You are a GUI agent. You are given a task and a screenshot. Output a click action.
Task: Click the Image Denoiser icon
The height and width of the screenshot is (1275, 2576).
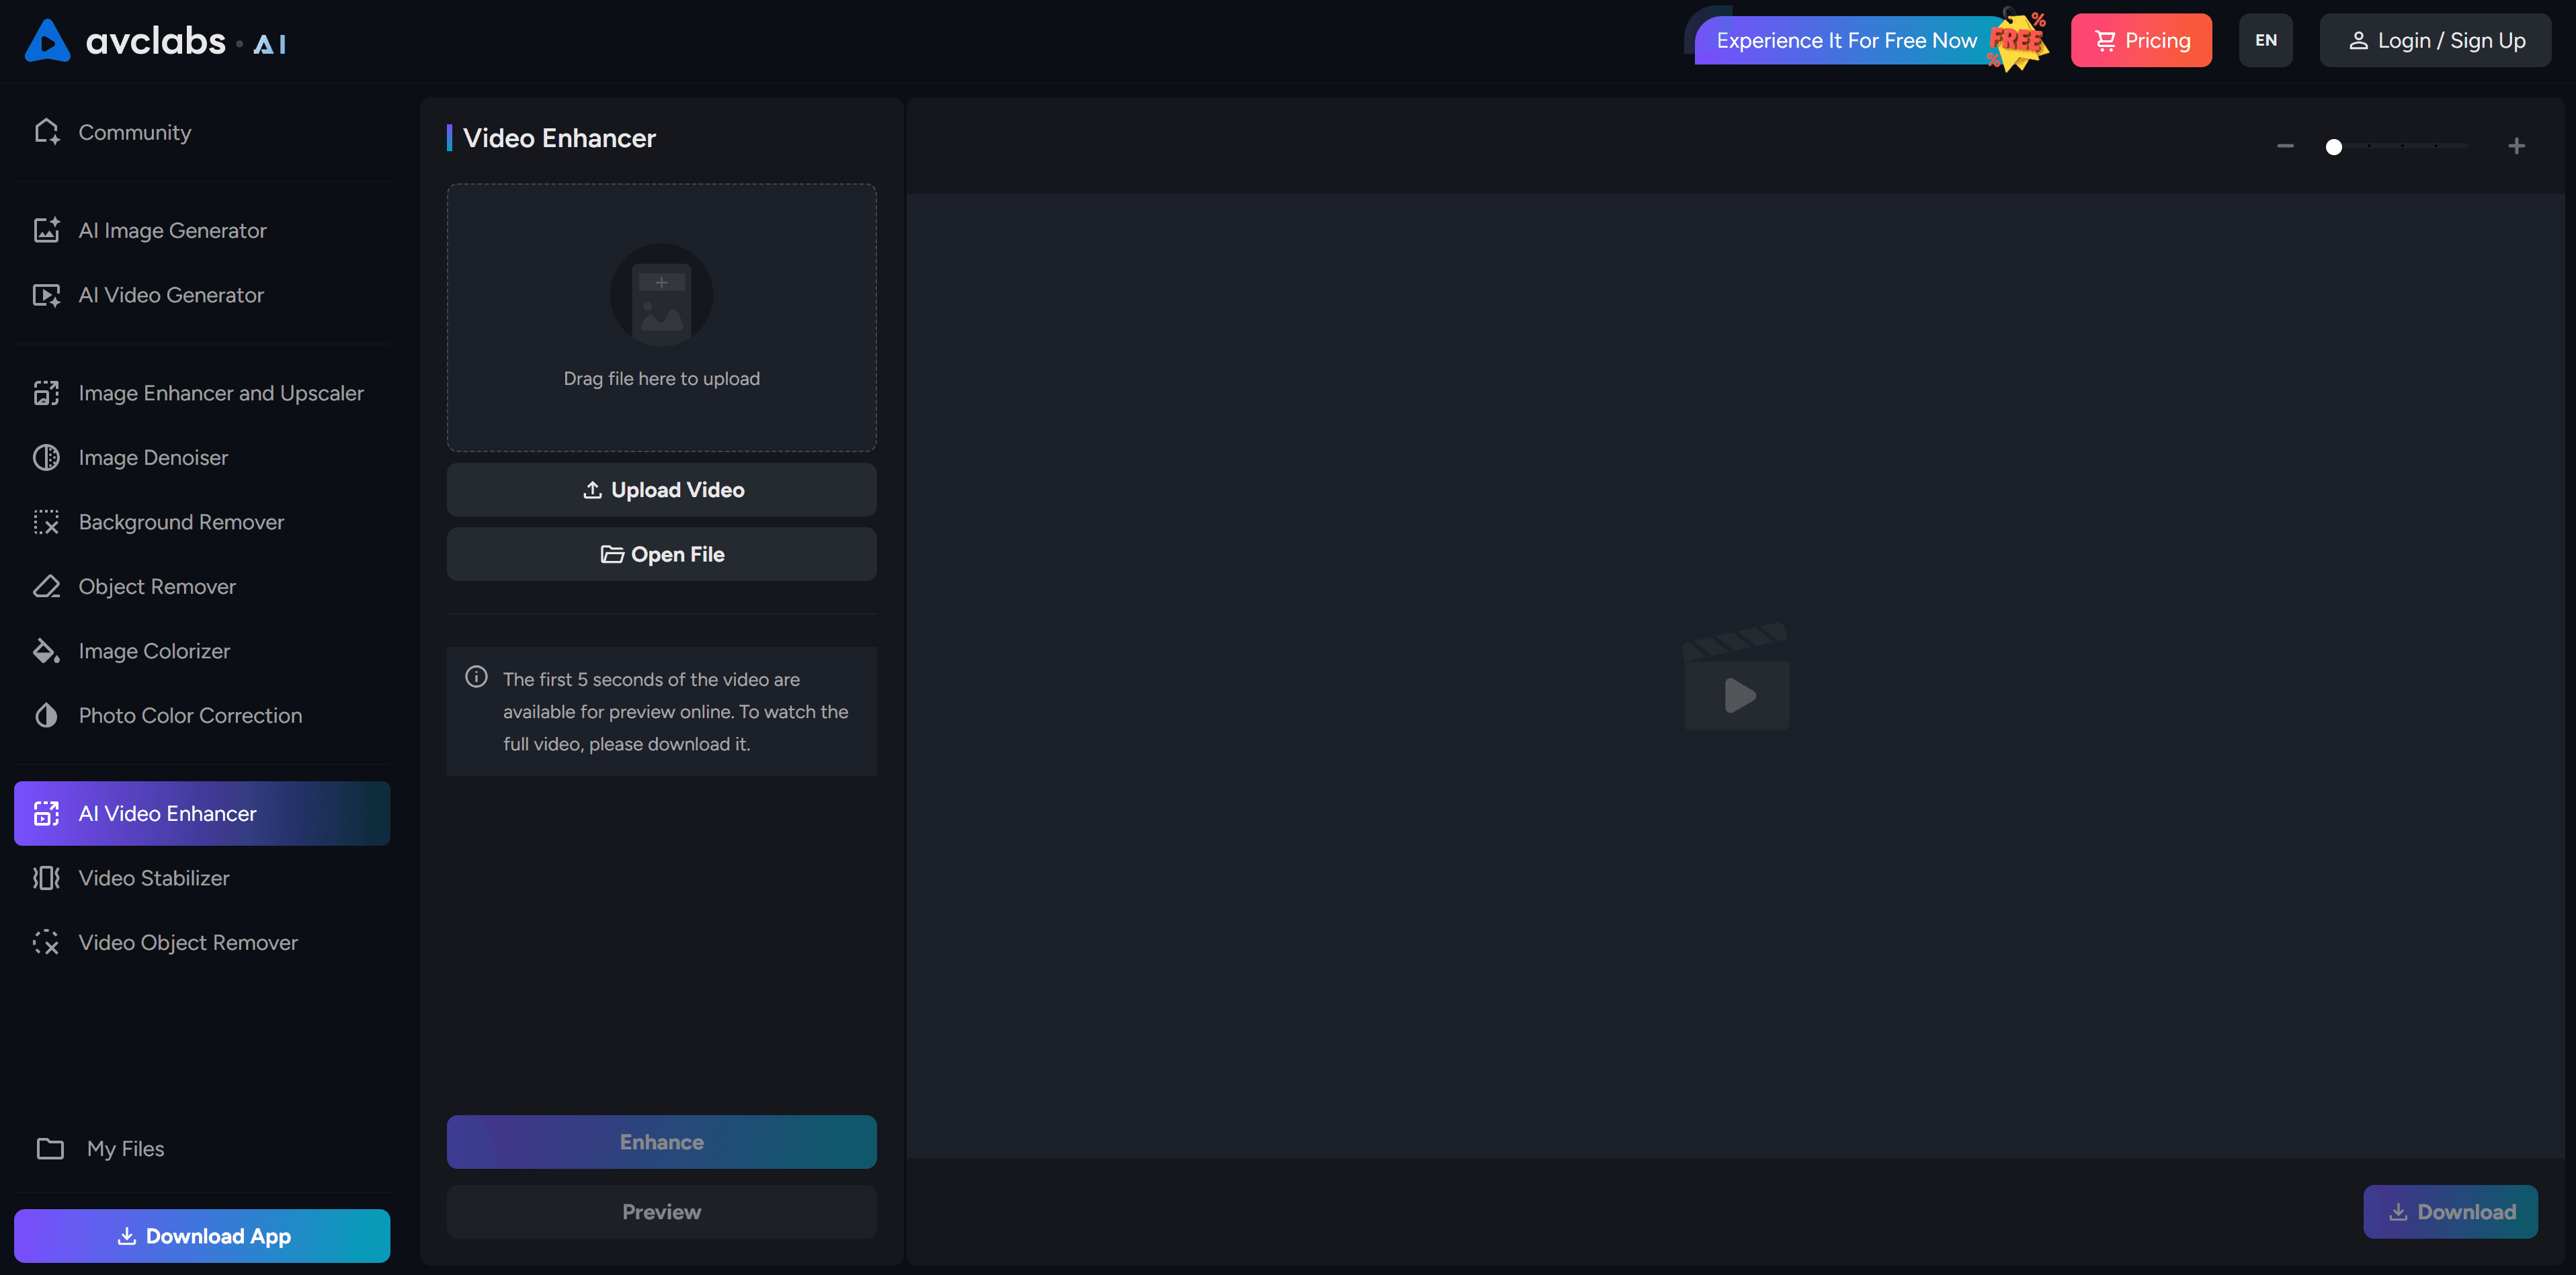47,457
